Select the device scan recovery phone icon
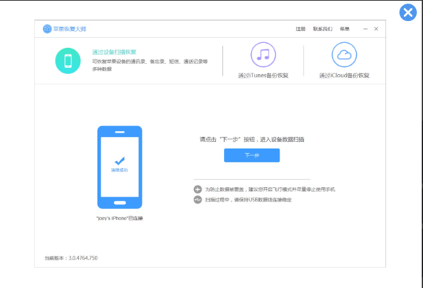Image resolution: width=423 pixels, height=288 pixels. (68, 60)
